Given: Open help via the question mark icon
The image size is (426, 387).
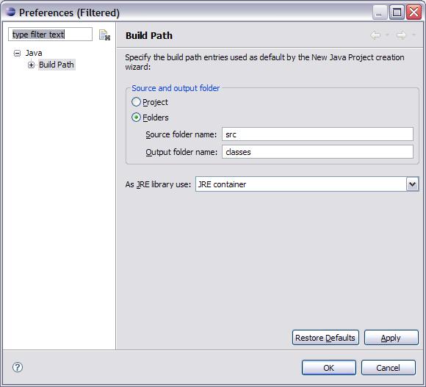Looking at the screenshot, I should click(18, 367).
